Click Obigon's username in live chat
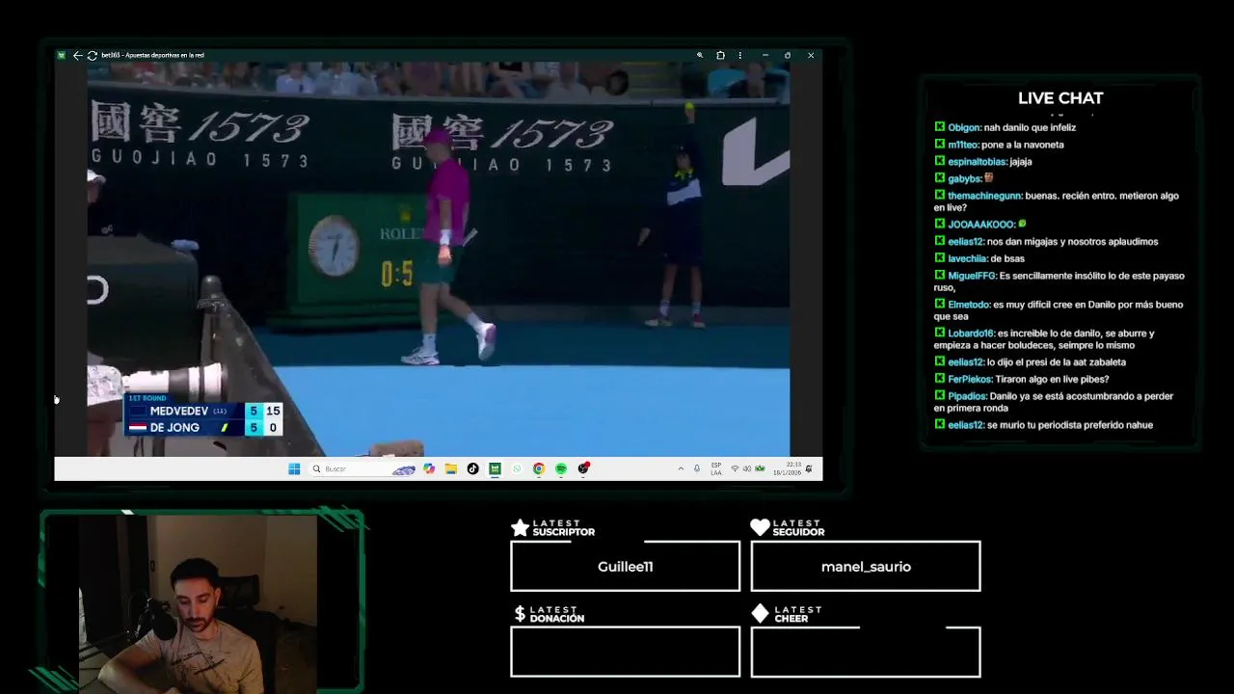Viewport: 1234px width, 694px height. coord(964,127)
